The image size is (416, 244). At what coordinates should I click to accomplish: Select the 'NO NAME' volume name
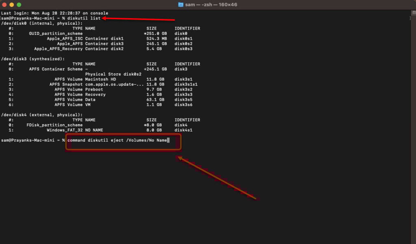pyautogui.click(x=94, y=130)
